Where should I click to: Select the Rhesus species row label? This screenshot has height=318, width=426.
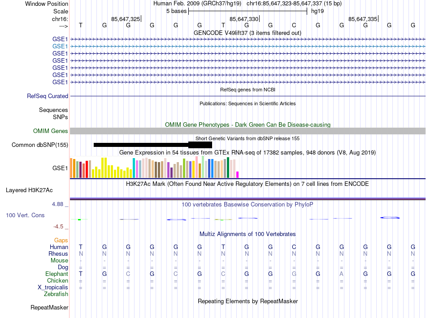[58, 254]
